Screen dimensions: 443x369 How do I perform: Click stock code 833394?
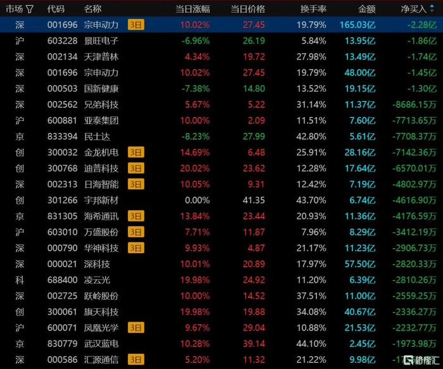click(62, 137)
